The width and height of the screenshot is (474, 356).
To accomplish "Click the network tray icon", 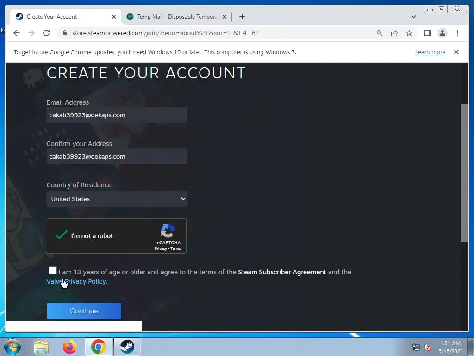I will click(416, 347).
